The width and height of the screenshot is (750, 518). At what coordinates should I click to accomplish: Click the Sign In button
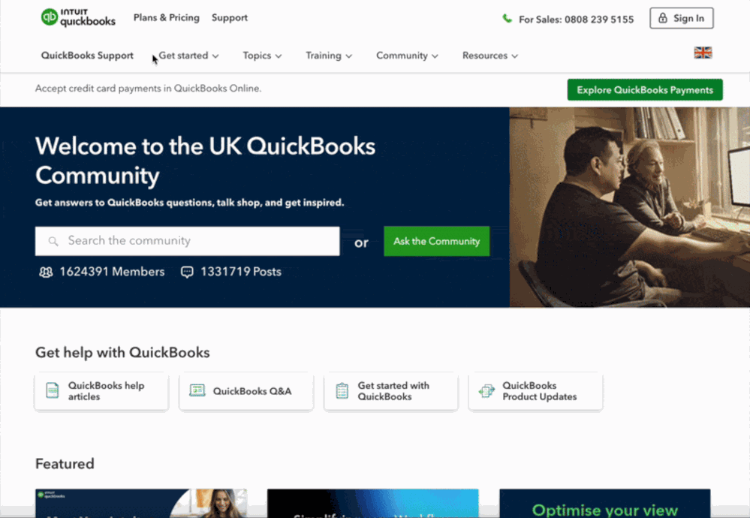[682, 18]
